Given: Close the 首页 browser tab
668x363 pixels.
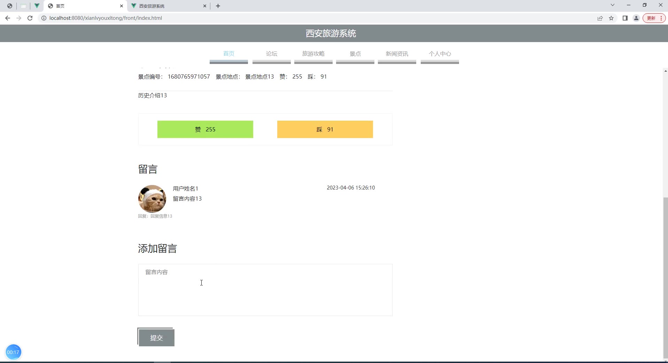Looking at the screenshot, I should (x=122, y=6).
